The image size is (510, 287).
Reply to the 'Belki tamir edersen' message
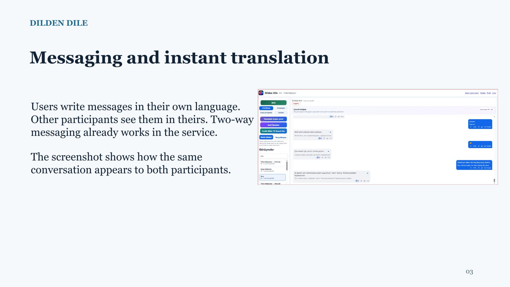tap(327, 138)
